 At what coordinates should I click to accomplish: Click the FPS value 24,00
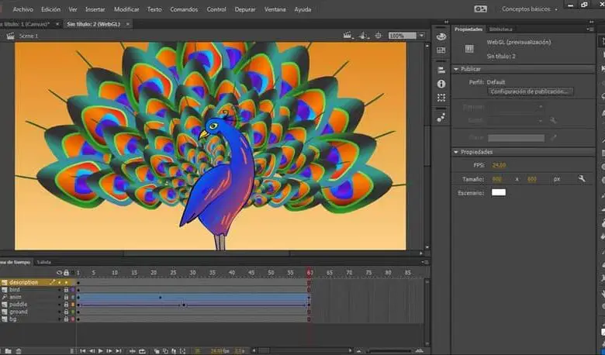pyautogui.click(x=500, y=165)
